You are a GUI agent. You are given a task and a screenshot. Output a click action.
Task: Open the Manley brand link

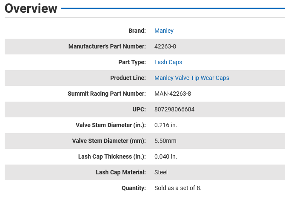164,31
